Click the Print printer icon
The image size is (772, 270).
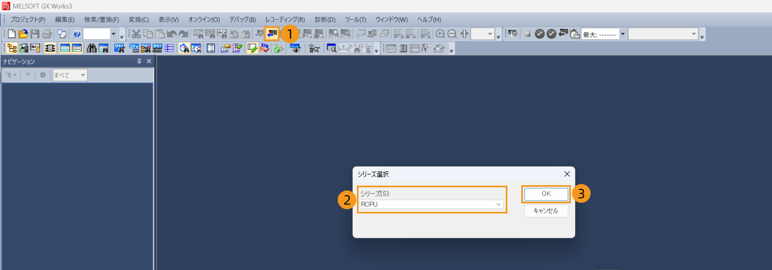tap(47, 34)
